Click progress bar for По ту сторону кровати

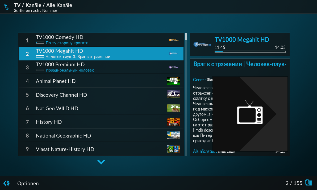(x=40, y=43)
